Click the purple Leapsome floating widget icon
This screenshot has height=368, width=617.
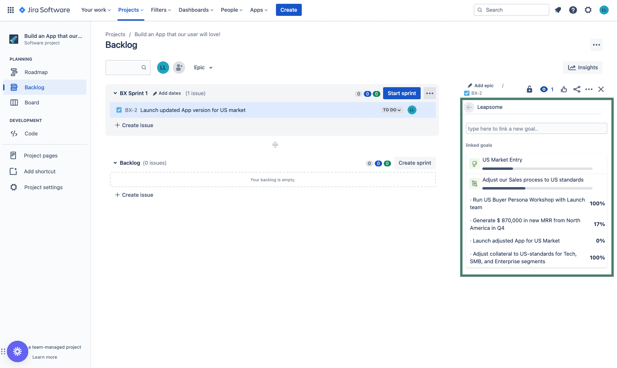coord(18,351)
